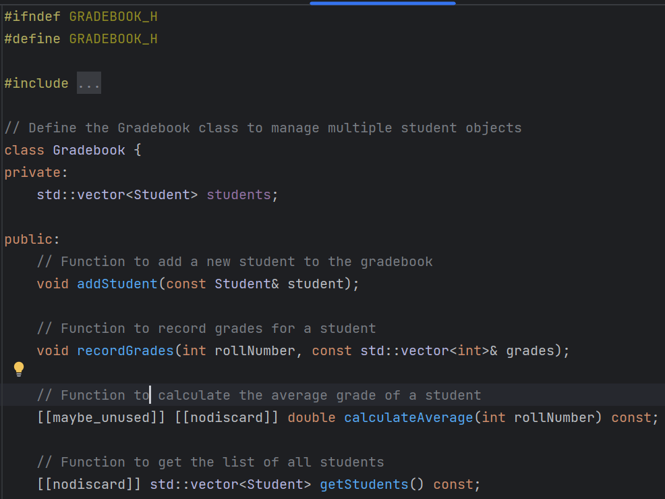The width and height of the screenshot is (665, 499).
Task: Place cursor on the Gradebook class name
Action: 89,151
